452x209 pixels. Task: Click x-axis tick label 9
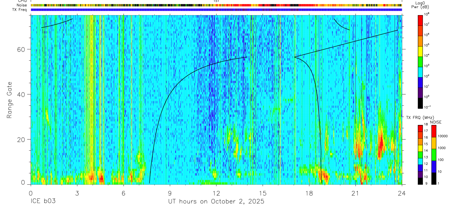(170, 193)
